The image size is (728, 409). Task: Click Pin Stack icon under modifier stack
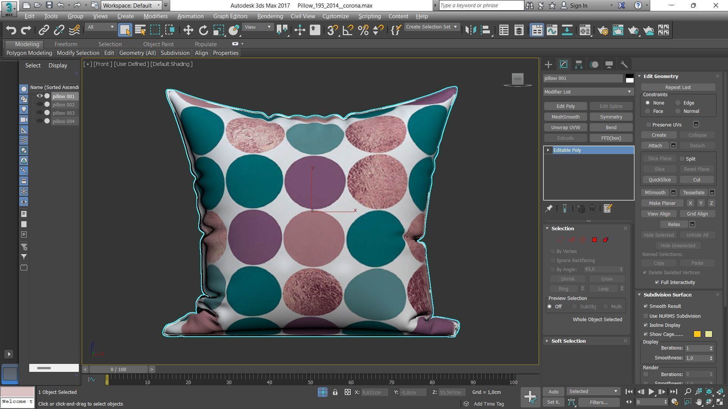point(549,208)
